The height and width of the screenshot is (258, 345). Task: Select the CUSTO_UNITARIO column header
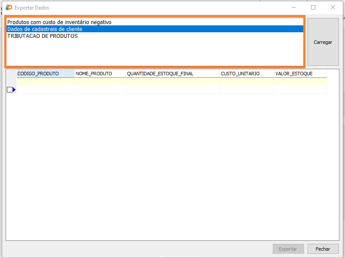[247, 74]
